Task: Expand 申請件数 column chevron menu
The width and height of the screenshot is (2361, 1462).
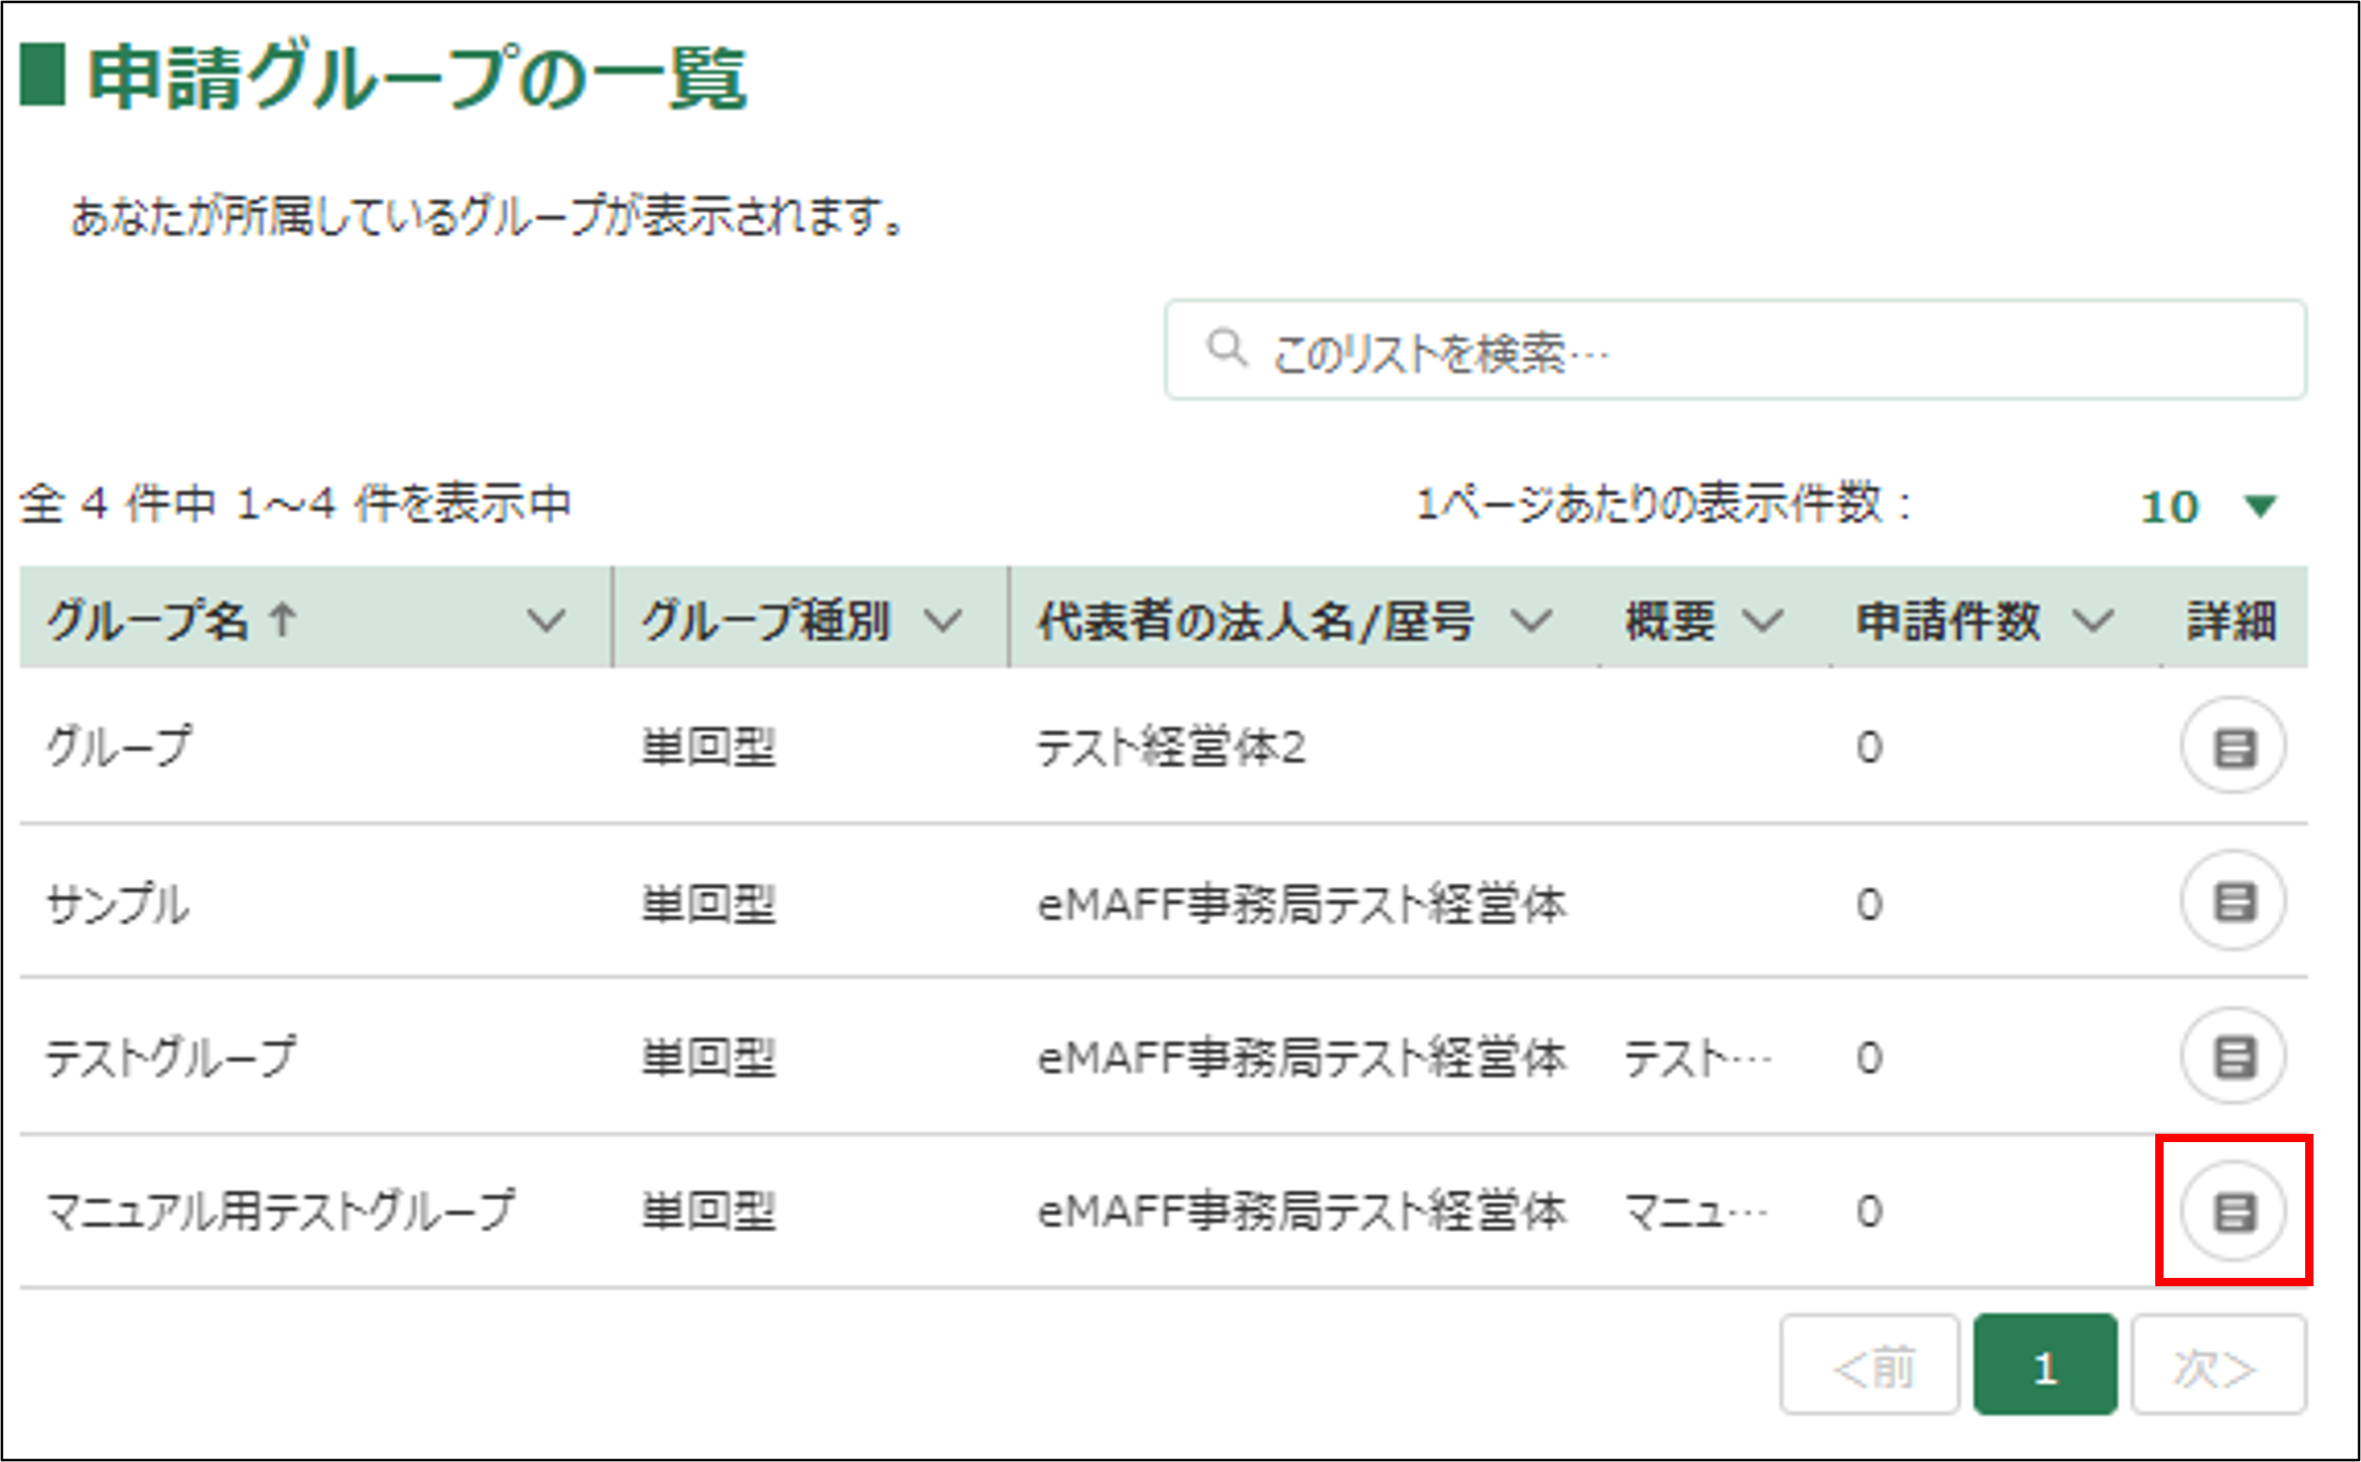Action: click(x=2094, y=620)
